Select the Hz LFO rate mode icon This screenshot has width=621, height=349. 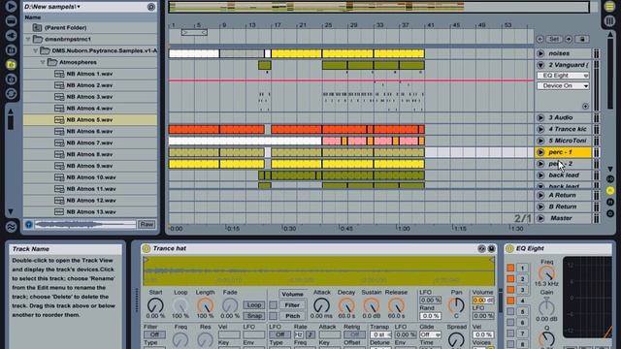(x=299, y=334)
